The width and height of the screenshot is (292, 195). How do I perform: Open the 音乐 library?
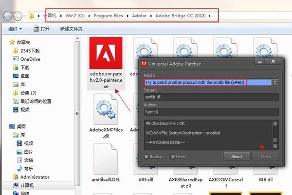pos(25,169)
